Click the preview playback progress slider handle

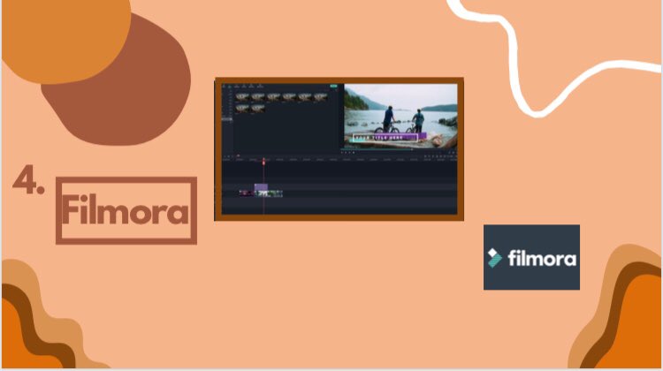point(412,149)
